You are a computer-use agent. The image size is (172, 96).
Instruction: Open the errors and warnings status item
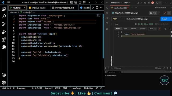pos(6,88)
